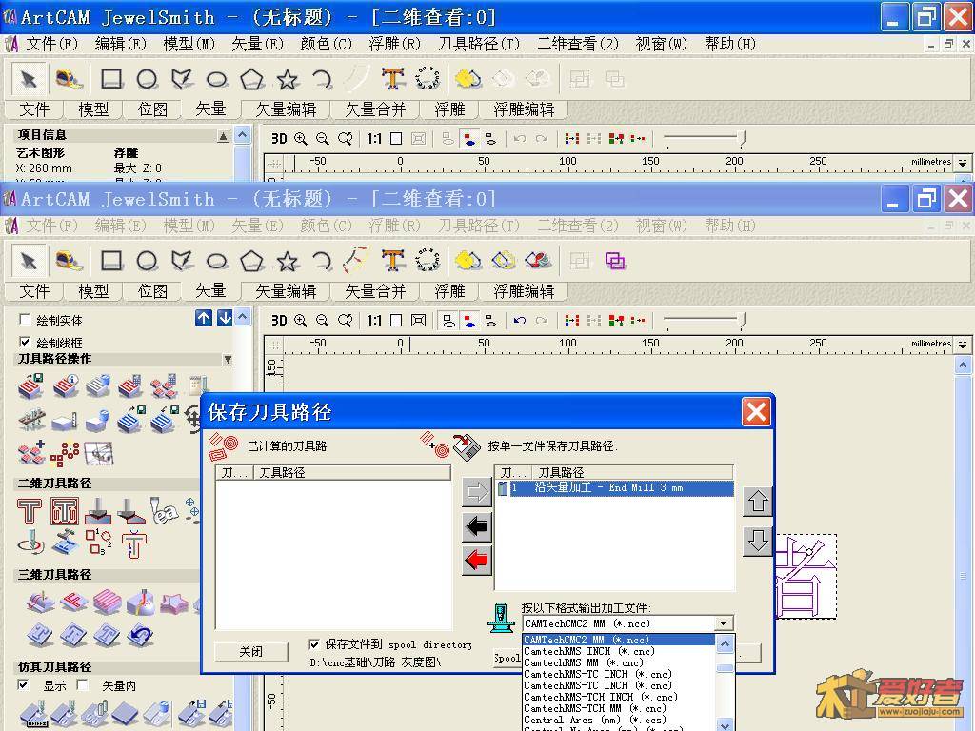This screenshot has height=731, width=975.
Task: Open the profile T toolpath icon
Action: click(x=29, y=510)
